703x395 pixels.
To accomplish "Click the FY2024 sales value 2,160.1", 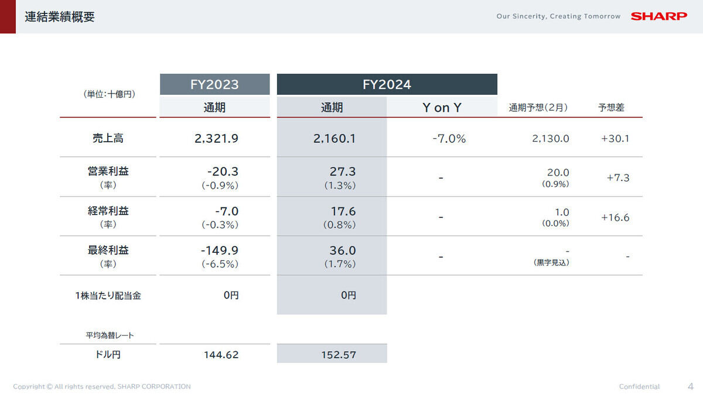I will tap(335, 139).
